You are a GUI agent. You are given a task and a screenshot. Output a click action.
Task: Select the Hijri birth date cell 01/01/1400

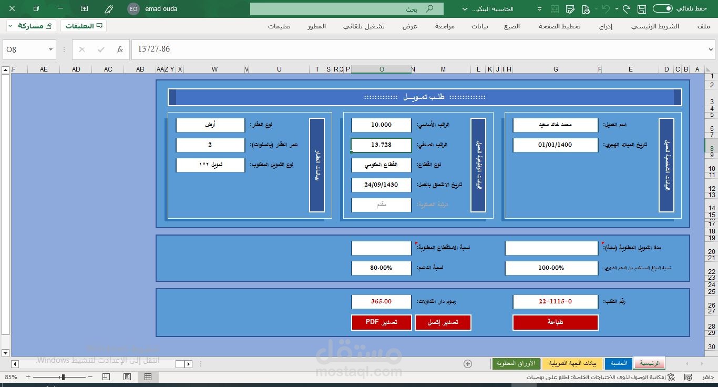coord(556,145)
